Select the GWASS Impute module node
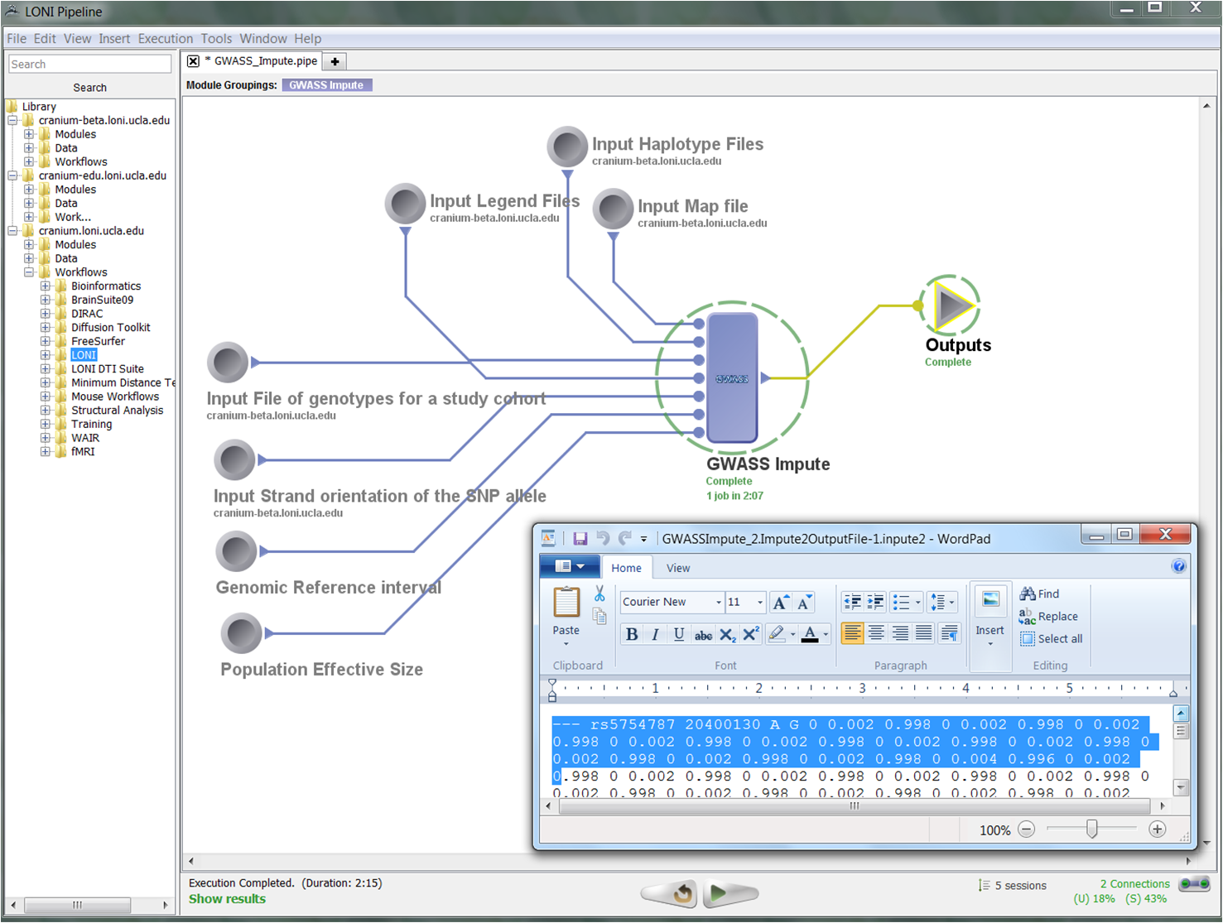 pyautogui.click(x=733, y=377)
